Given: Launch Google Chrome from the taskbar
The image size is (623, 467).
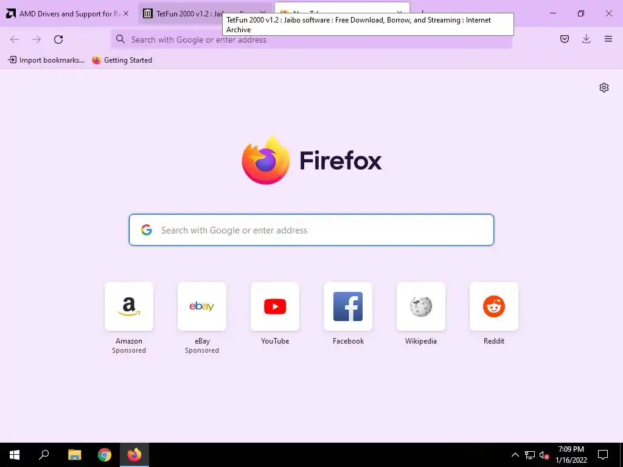Looking at the screenshot, I should [105, 455].
